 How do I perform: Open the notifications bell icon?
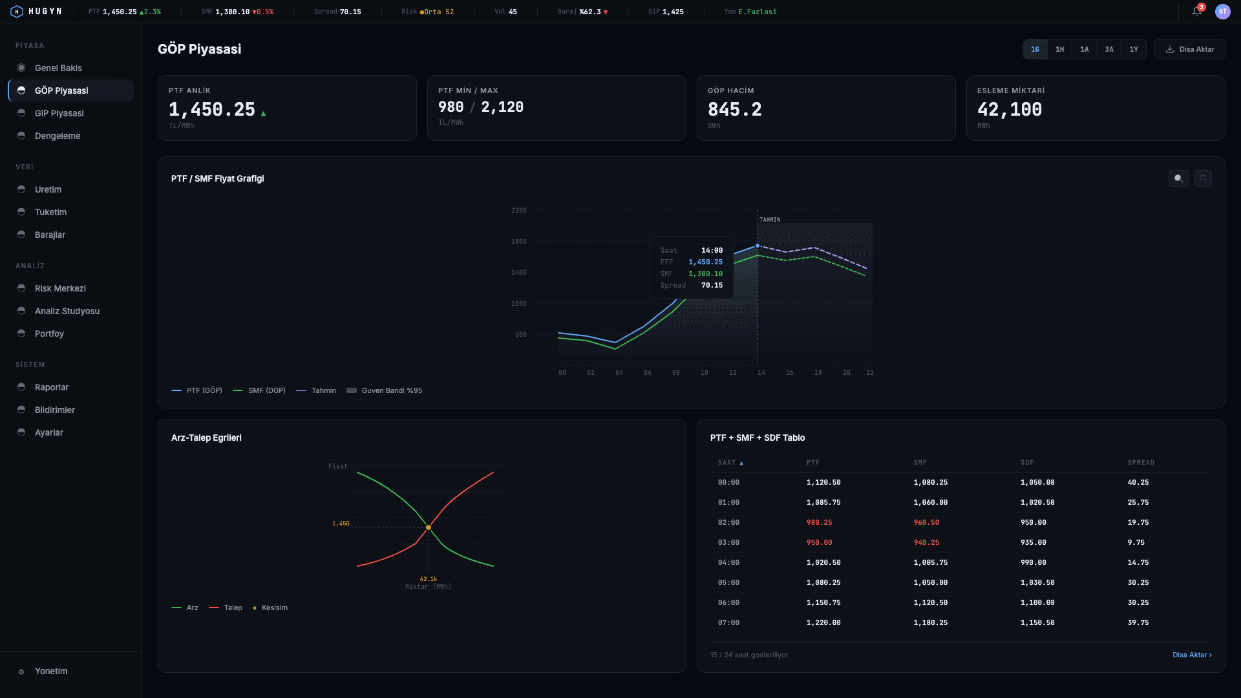pos(1196,12)
